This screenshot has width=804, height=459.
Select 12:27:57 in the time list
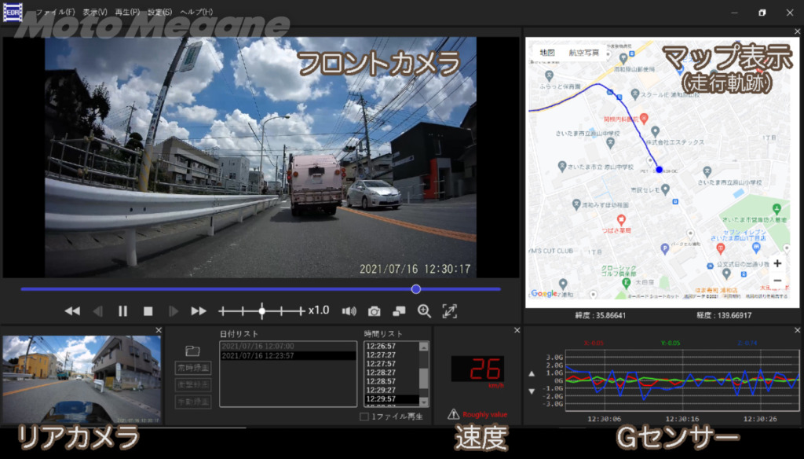coord(379,364)
